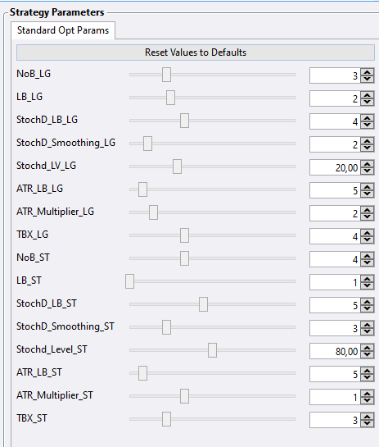This screenshot has width=379, height=447.
Task: Focus the Stochd_Level_ST input showing 80,00
Action: (335, 351)
